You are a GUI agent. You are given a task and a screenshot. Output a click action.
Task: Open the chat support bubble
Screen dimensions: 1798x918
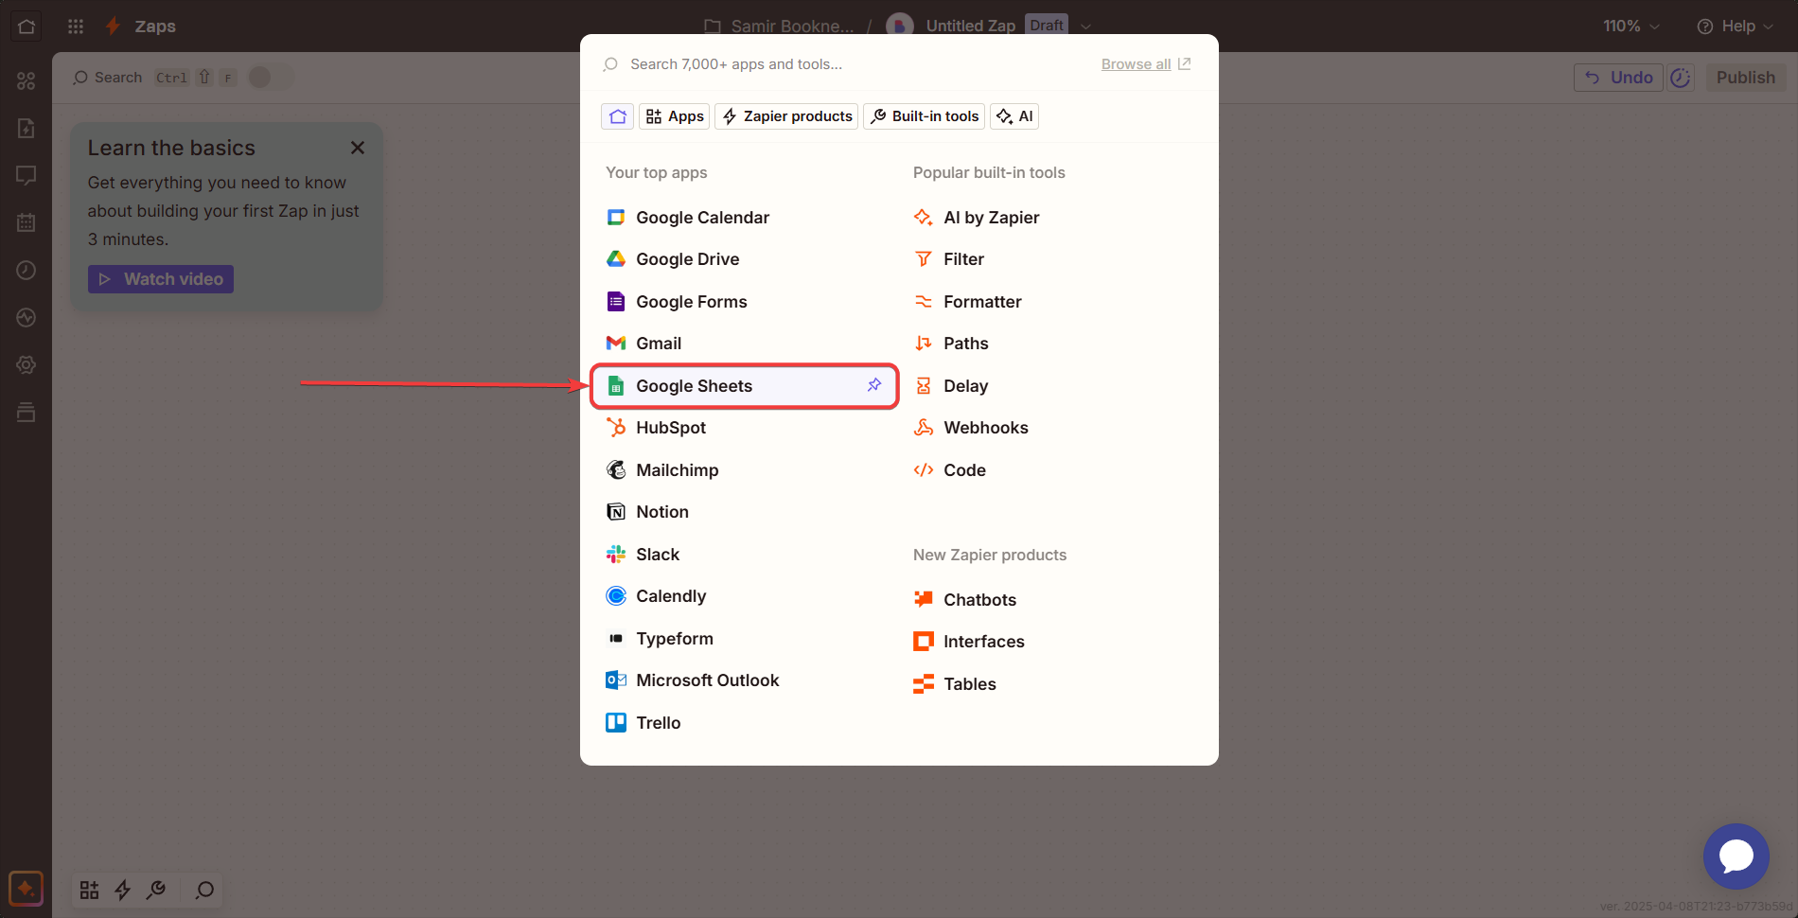1736,856
